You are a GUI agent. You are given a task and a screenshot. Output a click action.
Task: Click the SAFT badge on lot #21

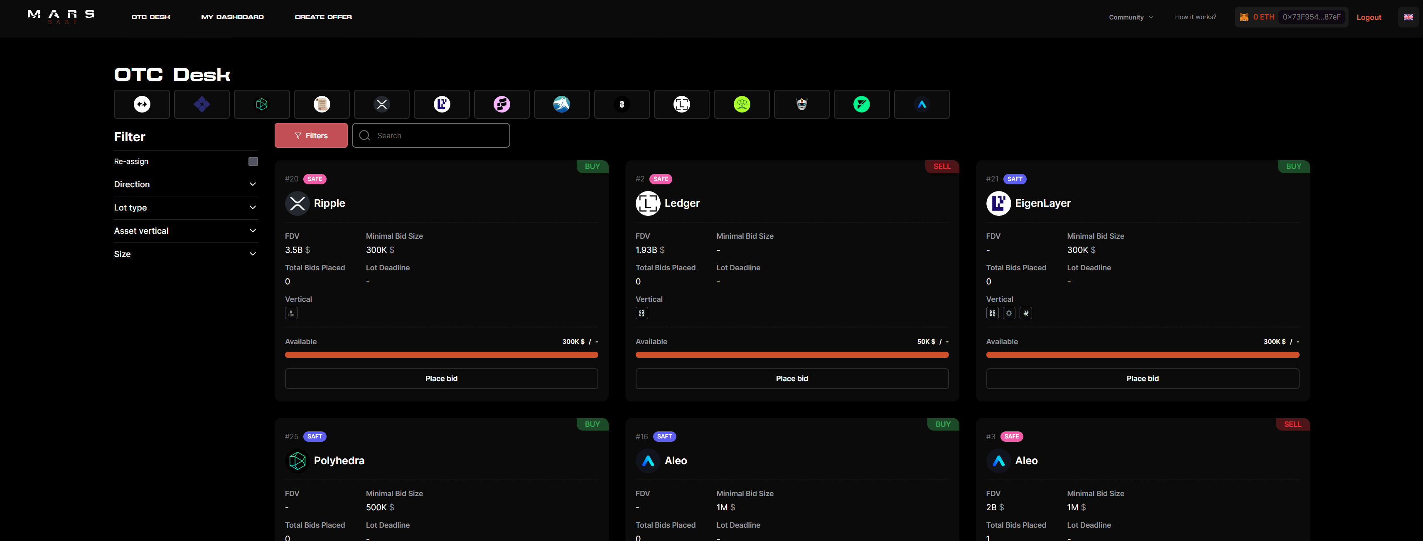1015,179
